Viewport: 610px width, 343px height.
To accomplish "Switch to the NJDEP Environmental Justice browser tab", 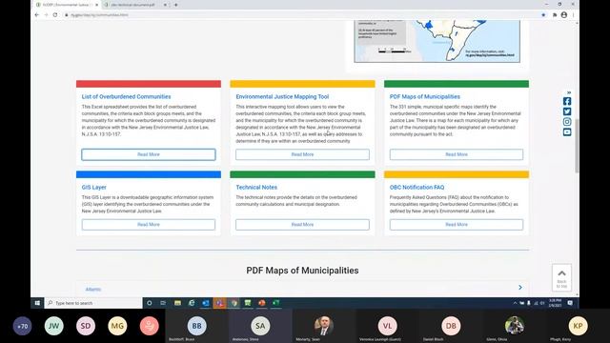I will pos(68,5).
